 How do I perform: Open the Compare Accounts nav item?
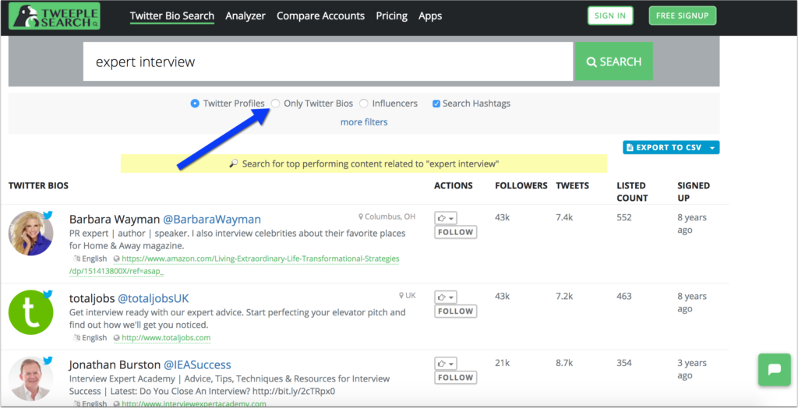320,16
